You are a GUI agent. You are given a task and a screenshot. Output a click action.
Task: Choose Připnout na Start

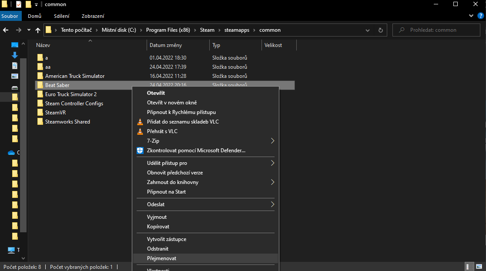pos(205,192)
